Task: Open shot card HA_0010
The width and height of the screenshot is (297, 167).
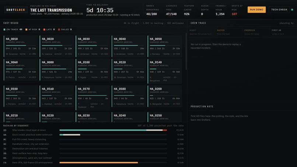Action: click(x=21, y=46)
